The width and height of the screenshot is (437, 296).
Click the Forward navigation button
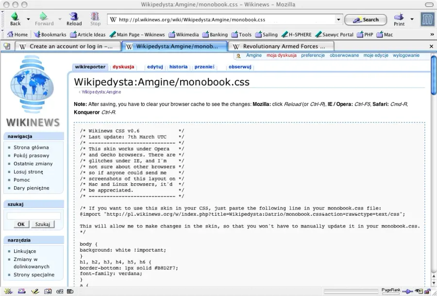[x=44, y=19]
